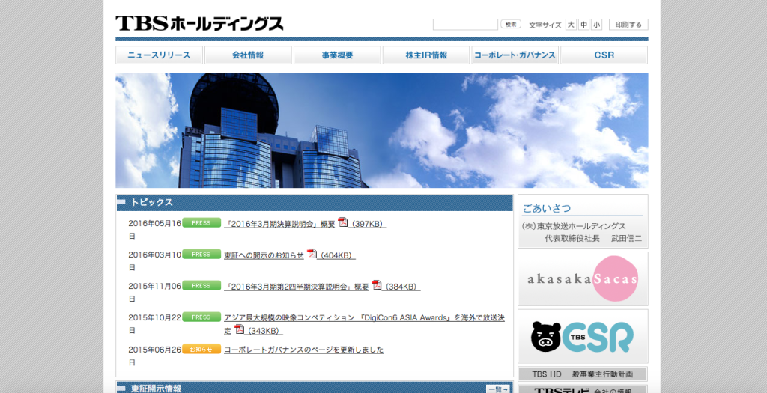
Task: Open the 株主IR情報 menu tab
Action: click(x=426, y=55)
